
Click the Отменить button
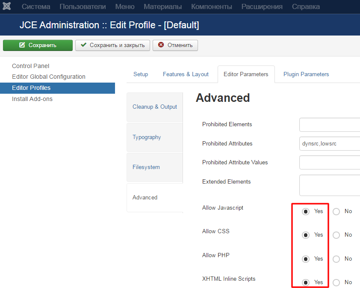(175, 45)
